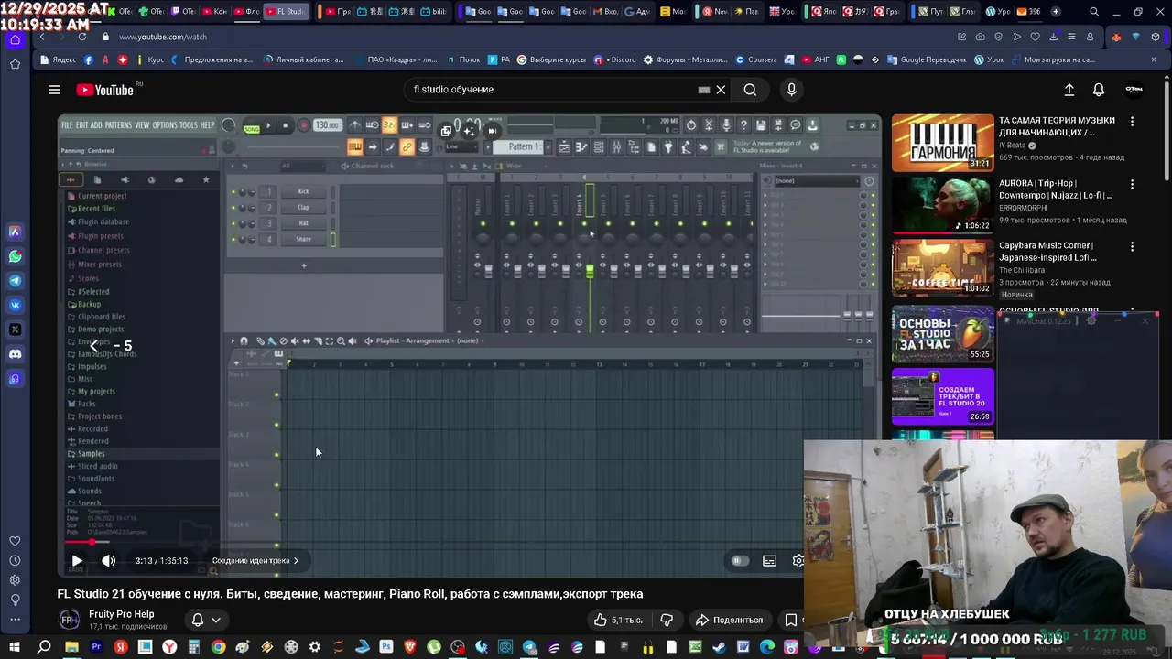Viewport: 1172px width, 659px height.
Task: Open options for AURORA Trip-Hop video
Action: point(1132,184)
